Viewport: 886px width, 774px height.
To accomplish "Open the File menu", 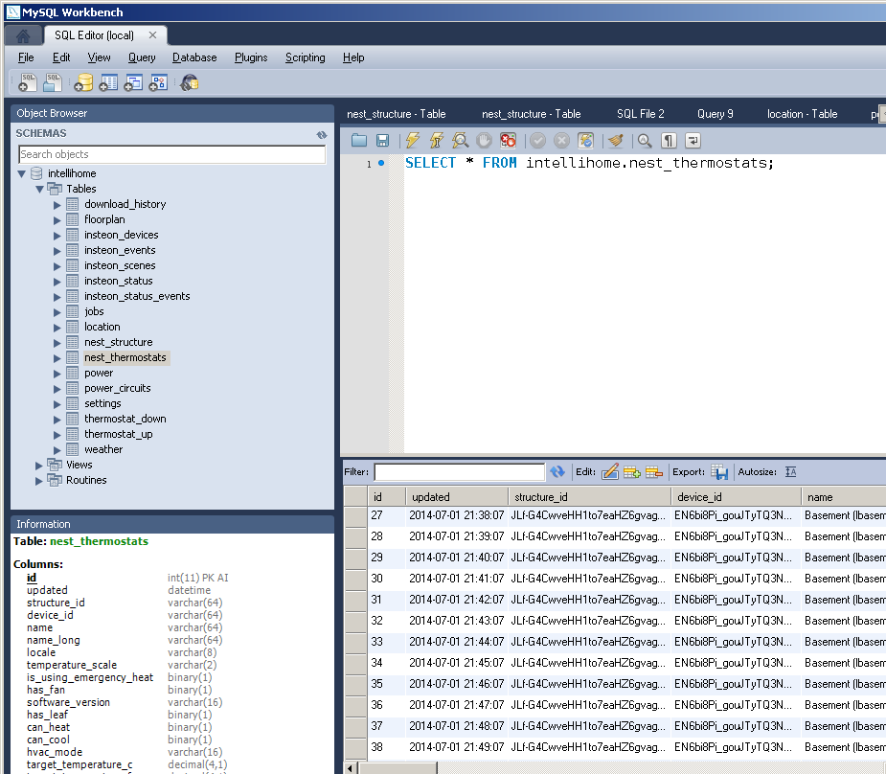I will (x=26, y=57).
